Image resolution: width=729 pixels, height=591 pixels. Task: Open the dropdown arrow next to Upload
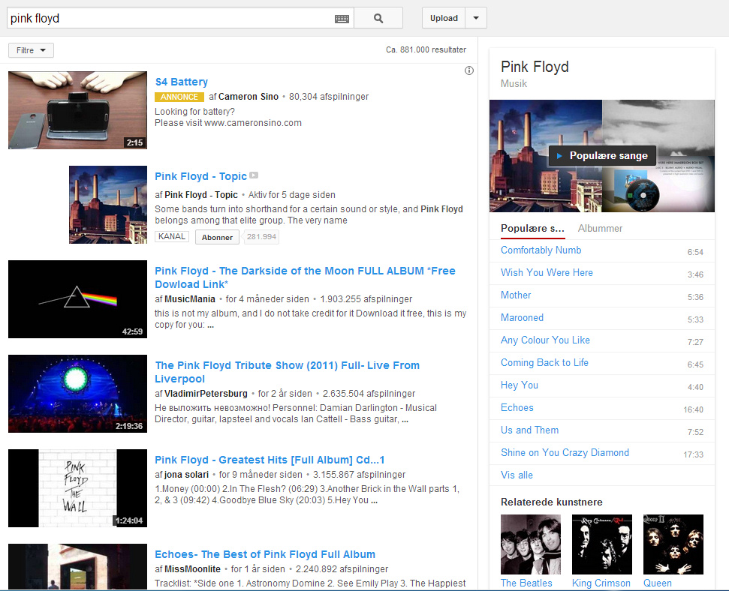coord(476,18)
